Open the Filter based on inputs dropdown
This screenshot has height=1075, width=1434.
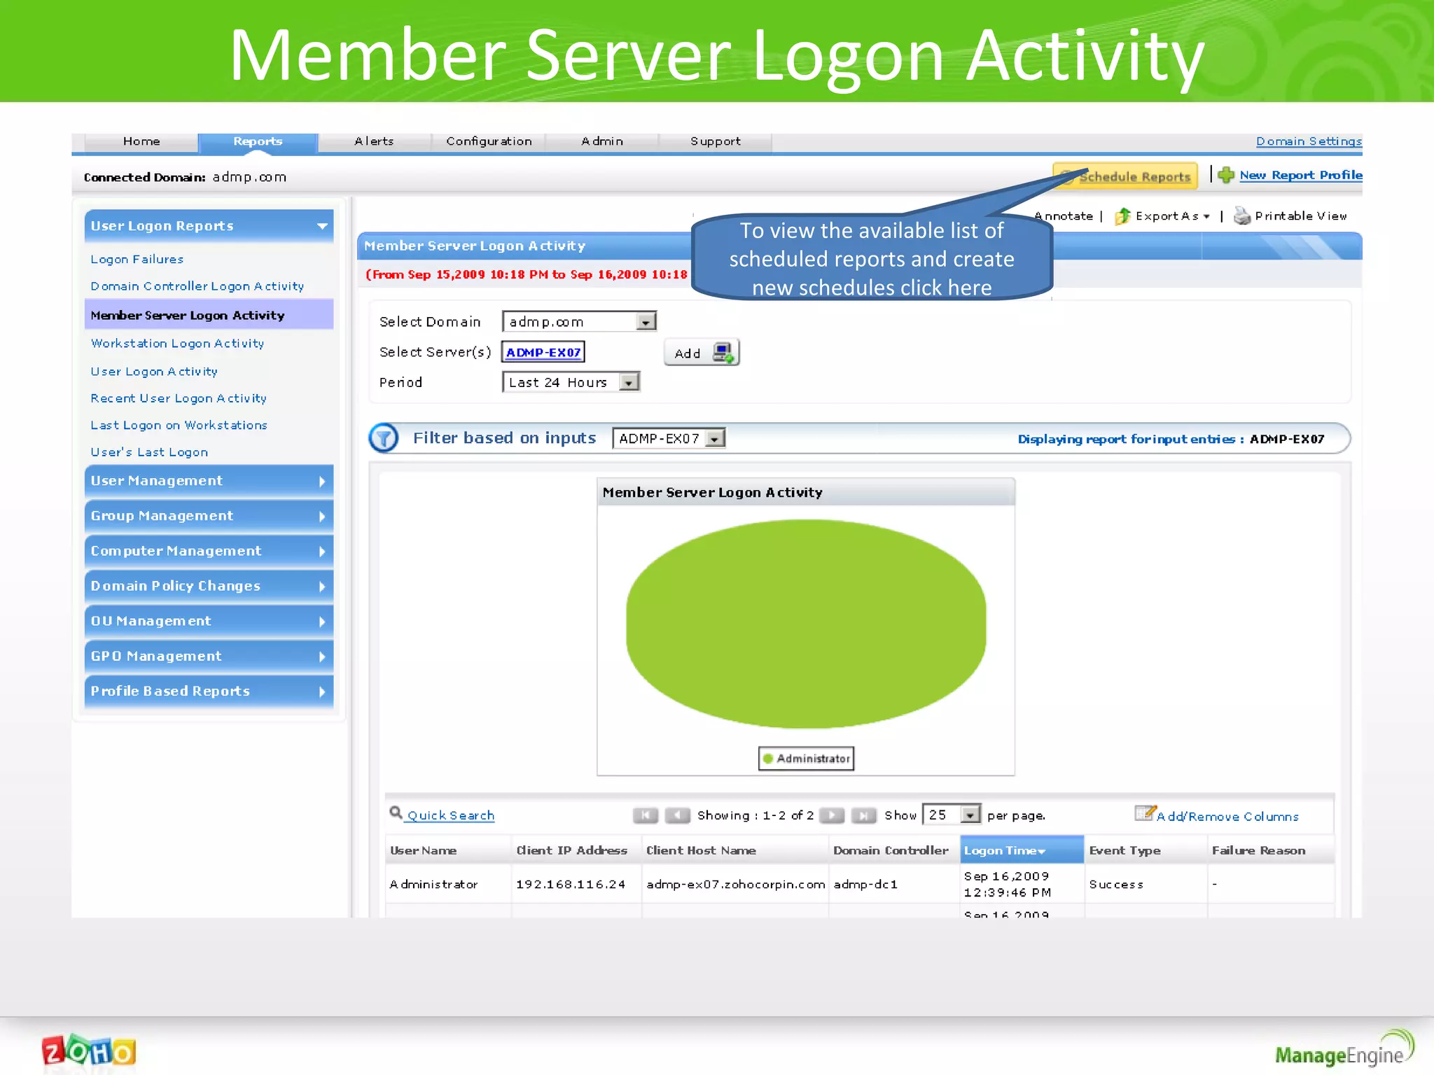[x=669, y=439]
